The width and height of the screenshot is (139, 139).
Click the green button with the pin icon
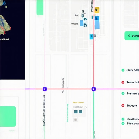[132, 36]
